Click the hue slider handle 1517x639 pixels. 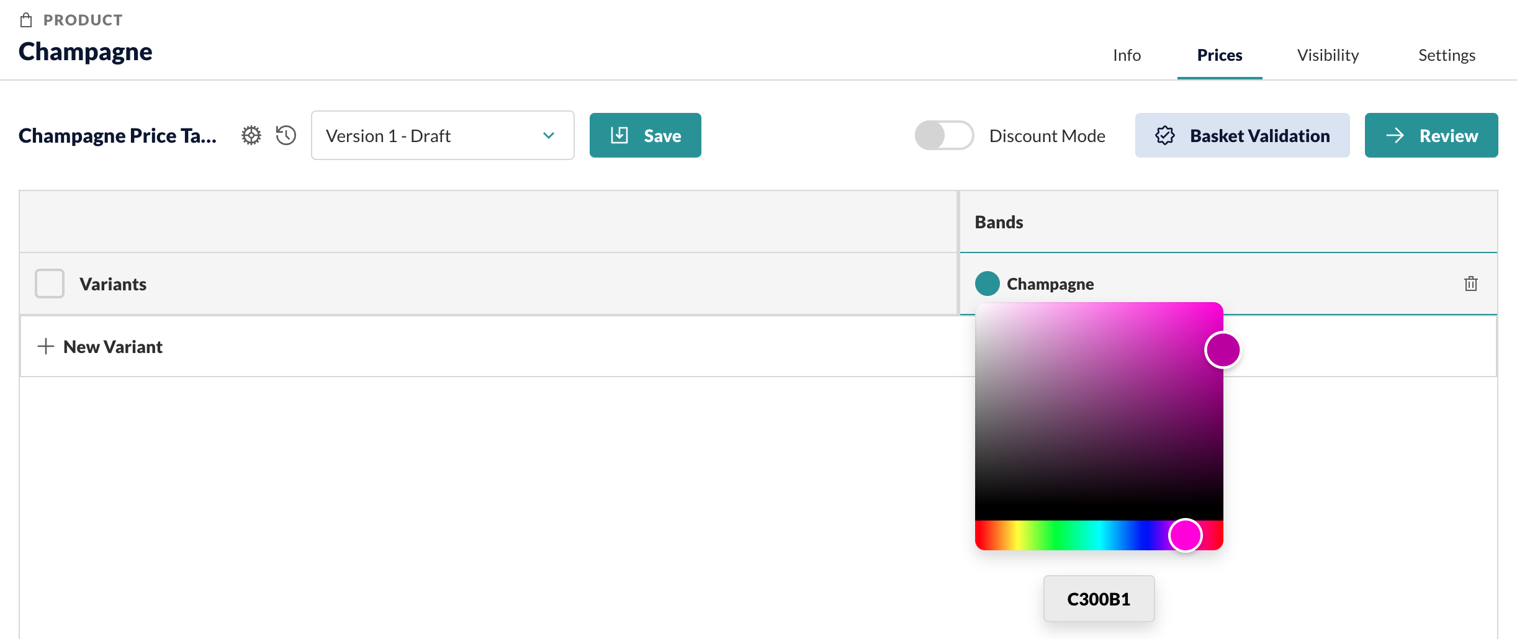coord(1186,535)
